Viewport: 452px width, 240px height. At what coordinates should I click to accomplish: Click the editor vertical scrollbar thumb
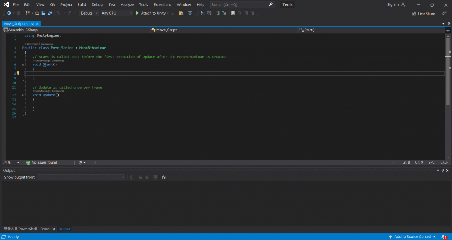tap(448, 71)
